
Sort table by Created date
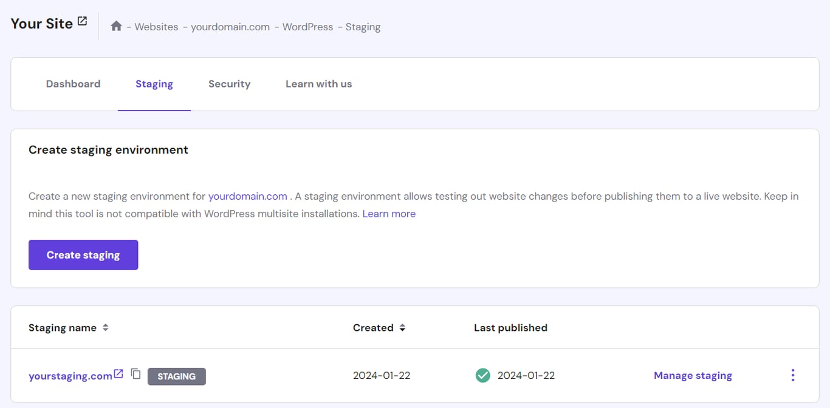pyautogui.click(x=402, y=327)
